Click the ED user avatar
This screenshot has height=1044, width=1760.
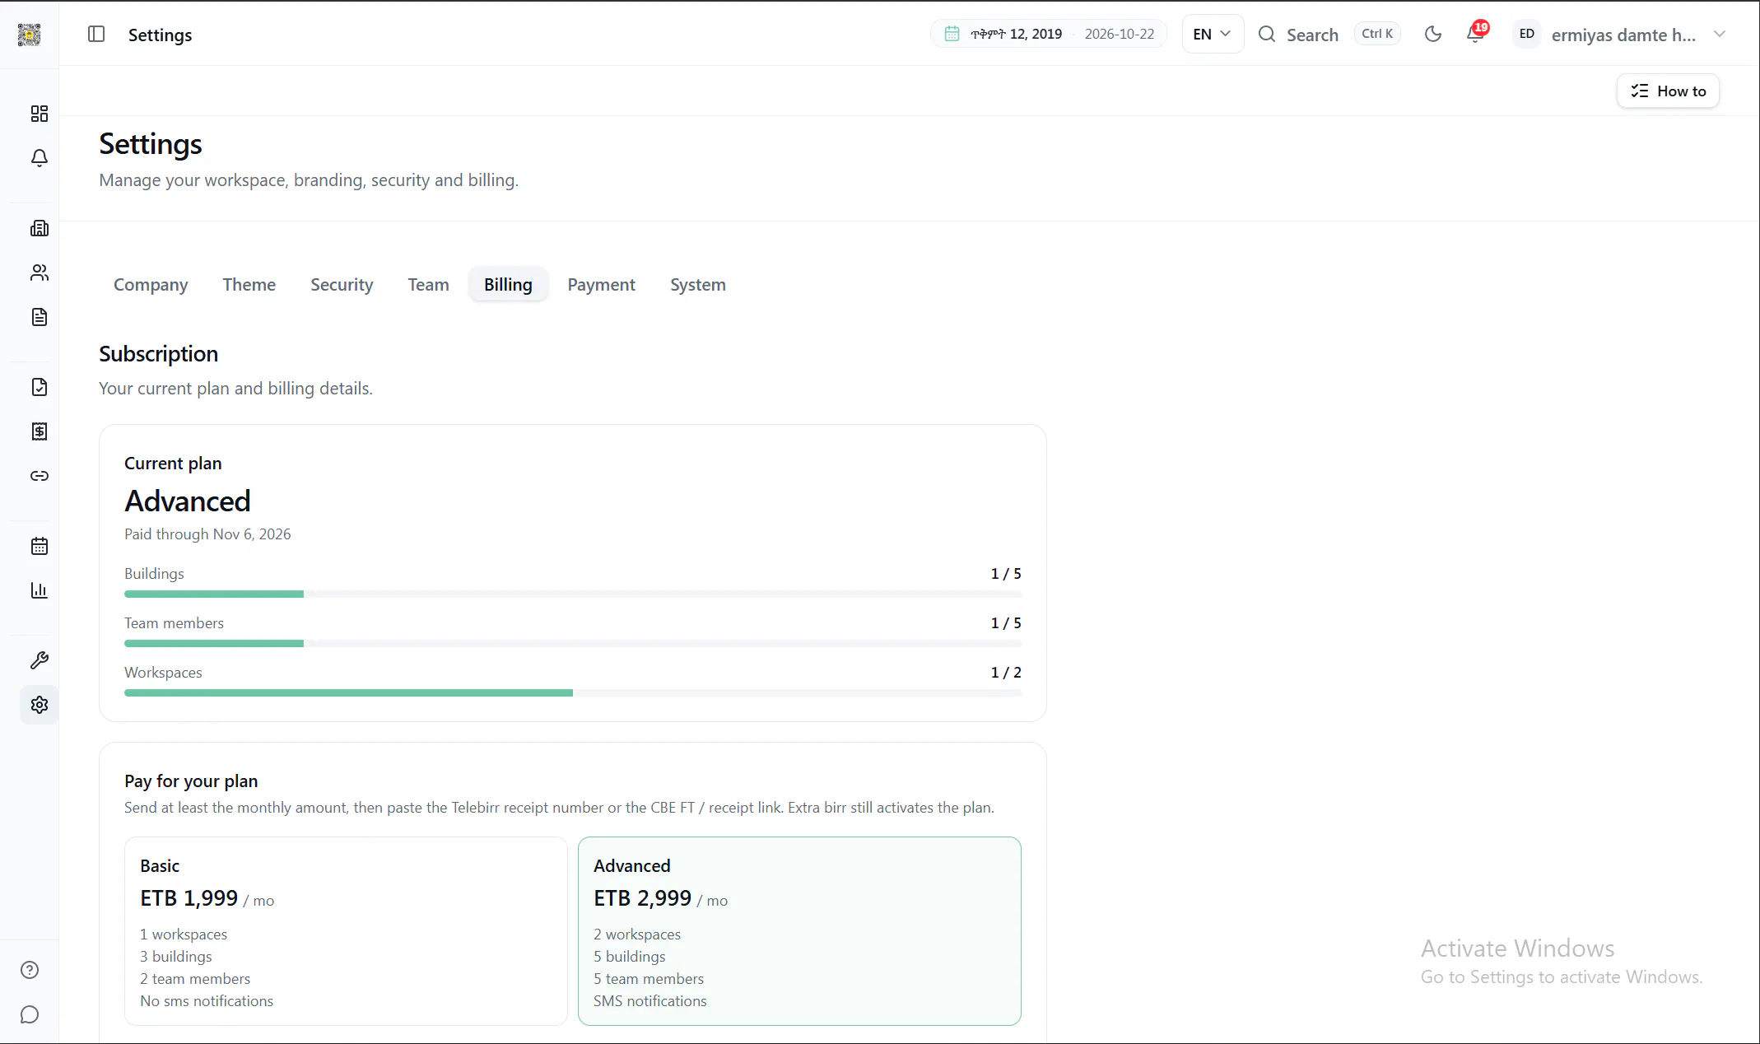1526,34
